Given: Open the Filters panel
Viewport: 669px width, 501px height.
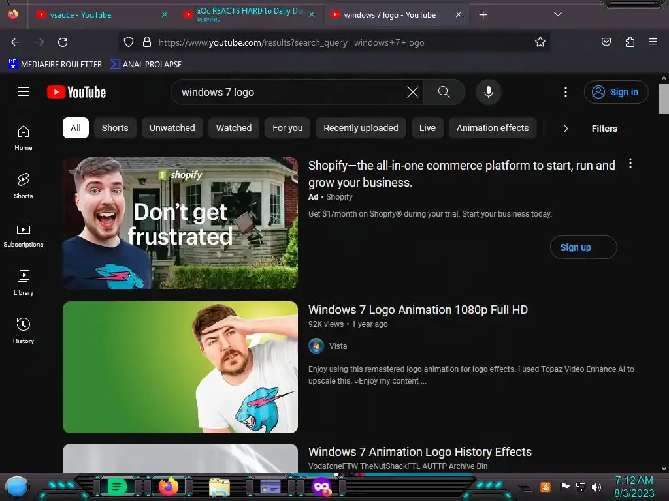Looking at the screenshot, I should point(604,129).
